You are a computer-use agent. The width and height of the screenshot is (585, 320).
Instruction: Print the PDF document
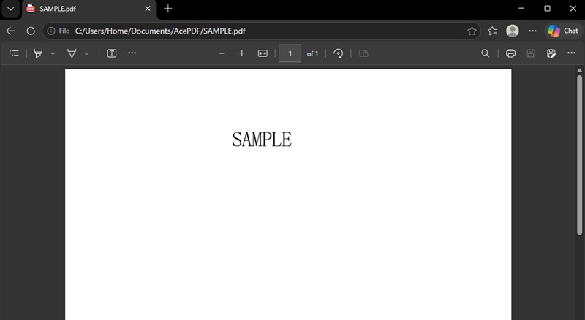[x=510, y=53]
